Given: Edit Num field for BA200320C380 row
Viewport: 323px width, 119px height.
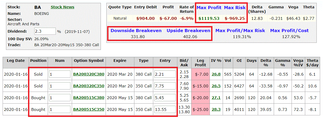Looking at the screenshot, I should point(60,74).
